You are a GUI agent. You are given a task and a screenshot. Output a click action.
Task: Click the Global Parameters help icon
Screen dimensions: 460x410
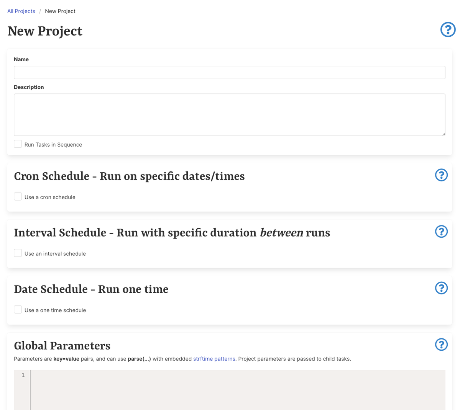[x=441, y=345]
